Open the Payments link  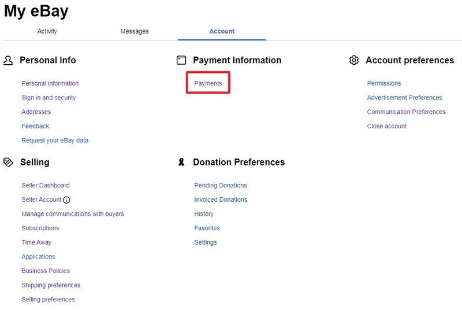click(208, 83)
